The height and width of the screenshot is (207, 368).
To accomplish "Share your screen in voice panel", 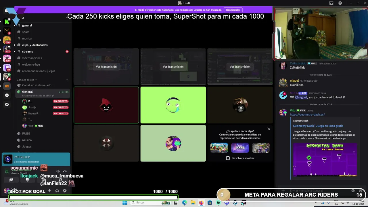I will coord(28,180).
